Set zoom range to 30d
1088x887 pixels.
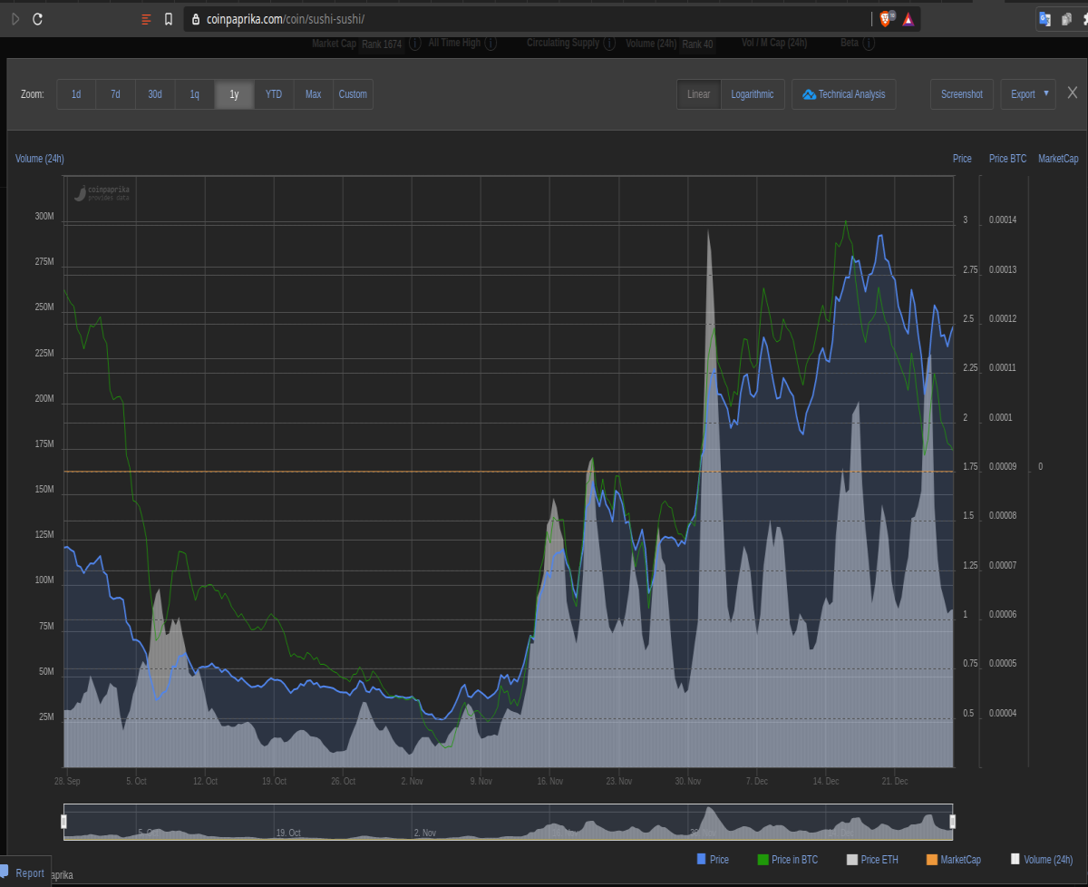tap(155, 94)
